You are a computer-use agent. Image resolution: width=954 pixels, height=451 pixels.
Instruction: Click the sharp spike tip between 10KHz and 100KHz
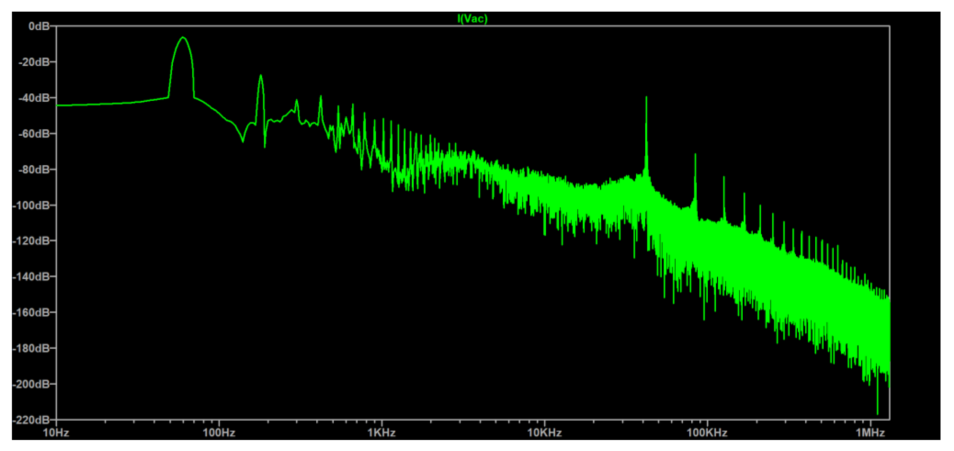(646, 97)
